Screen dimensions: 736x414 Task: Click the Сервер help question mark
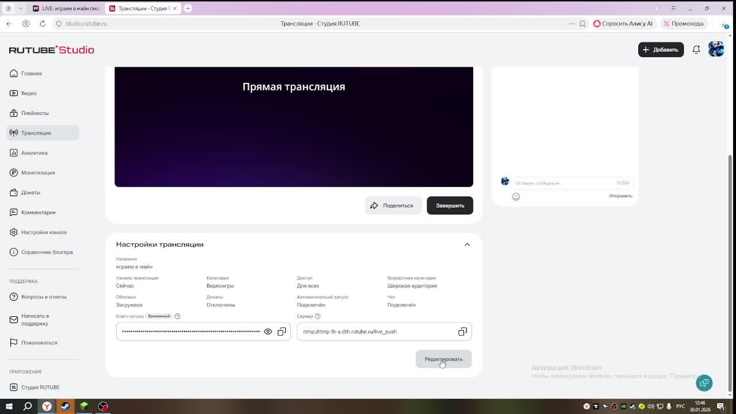[x=317, y=316]
